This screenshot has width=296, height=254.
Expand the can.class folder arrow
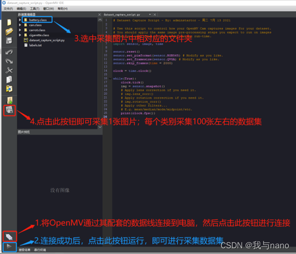tap(20, 25)
